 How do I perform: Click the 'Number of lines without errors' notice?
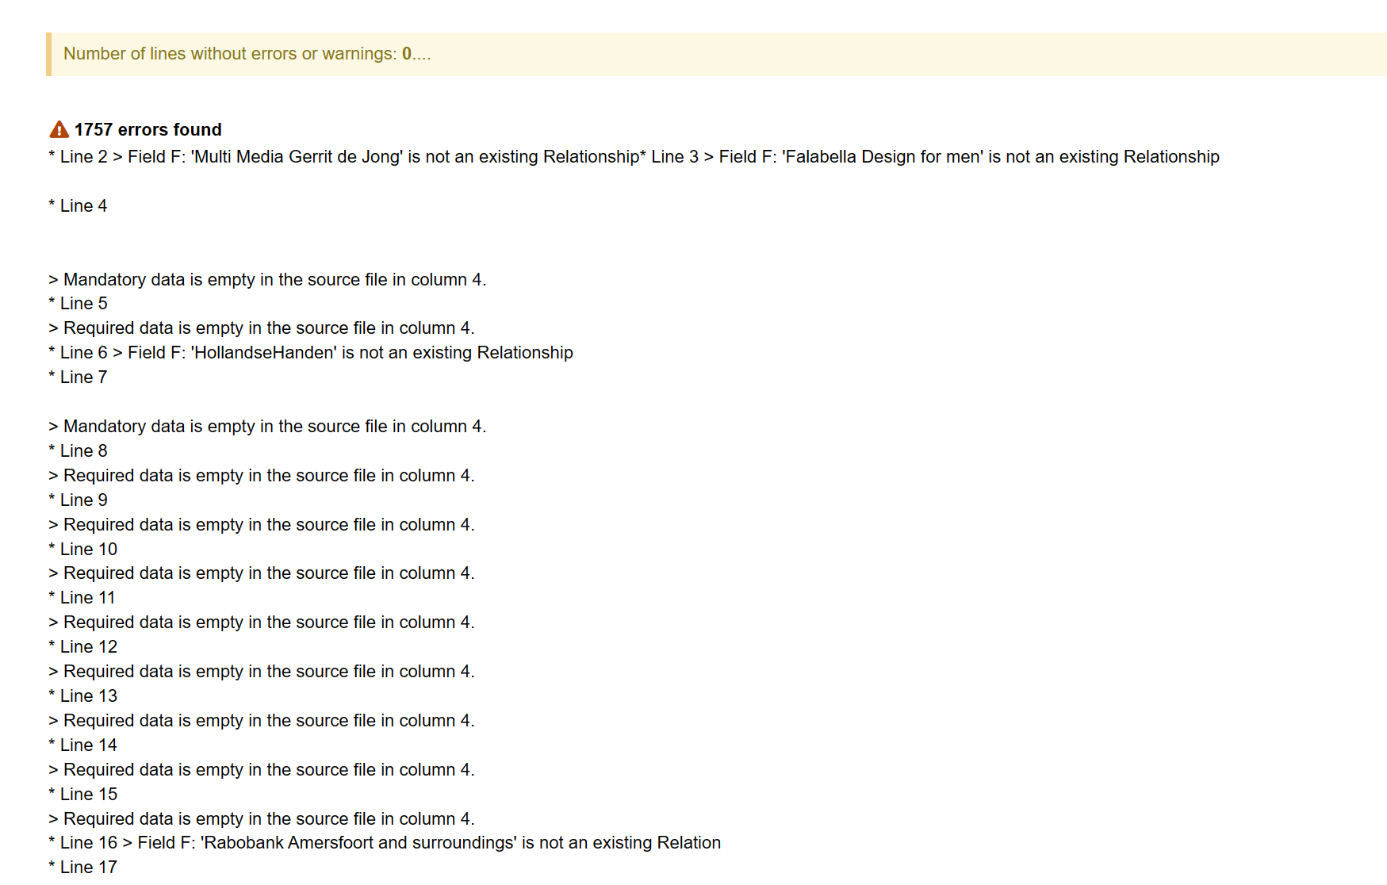click(716, 54)
